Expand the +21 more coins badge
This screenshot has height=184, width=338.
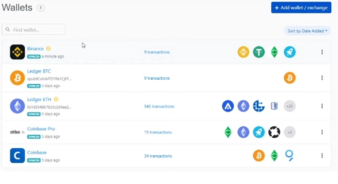click(290, 106)
